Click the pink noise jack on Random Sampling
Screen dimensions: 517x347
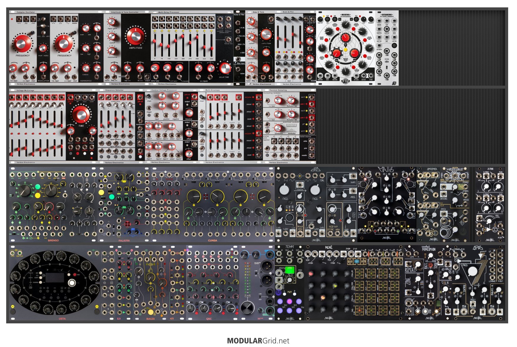pos(311,149)
